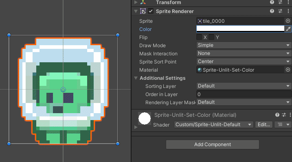Screen dimensions: 292x162
Task: Click the Sprite property label
Action: point(146,21)
